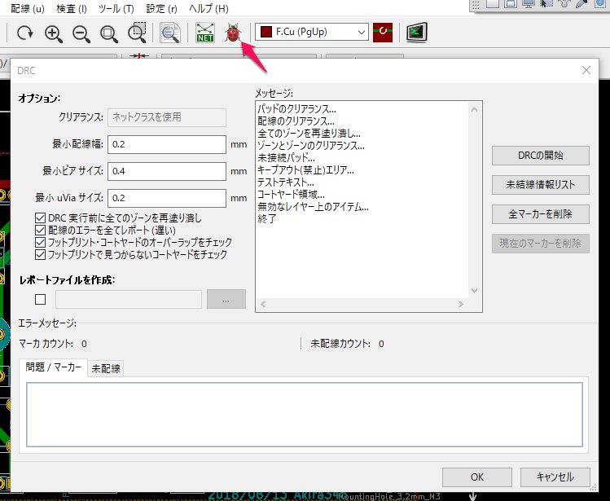This screenshot has width=610, height=501.
Task: Click the dark red F.Cu color swatch
Action: (x=265, y=32)
